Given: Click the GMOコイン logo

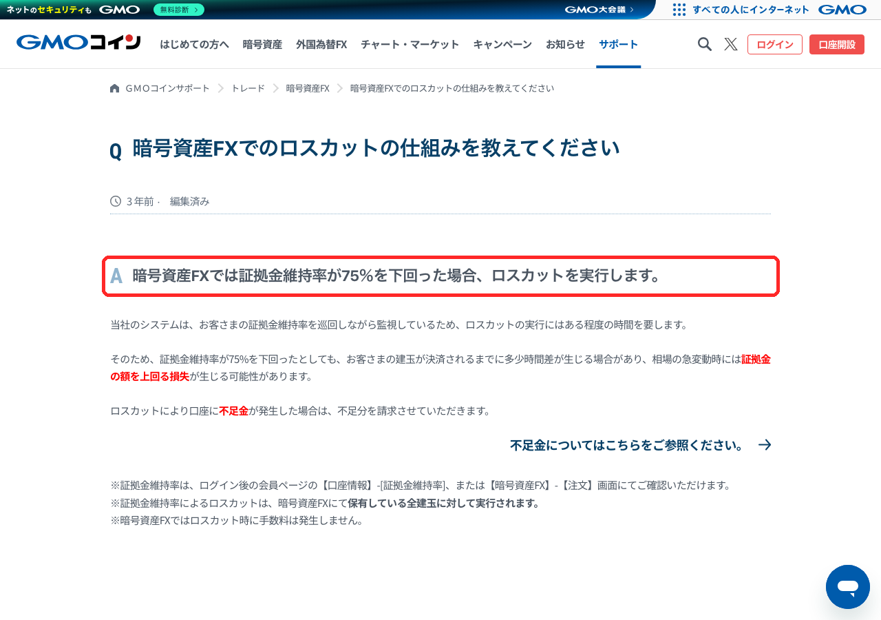Looking at the screenshot, I should pos(78,43).
